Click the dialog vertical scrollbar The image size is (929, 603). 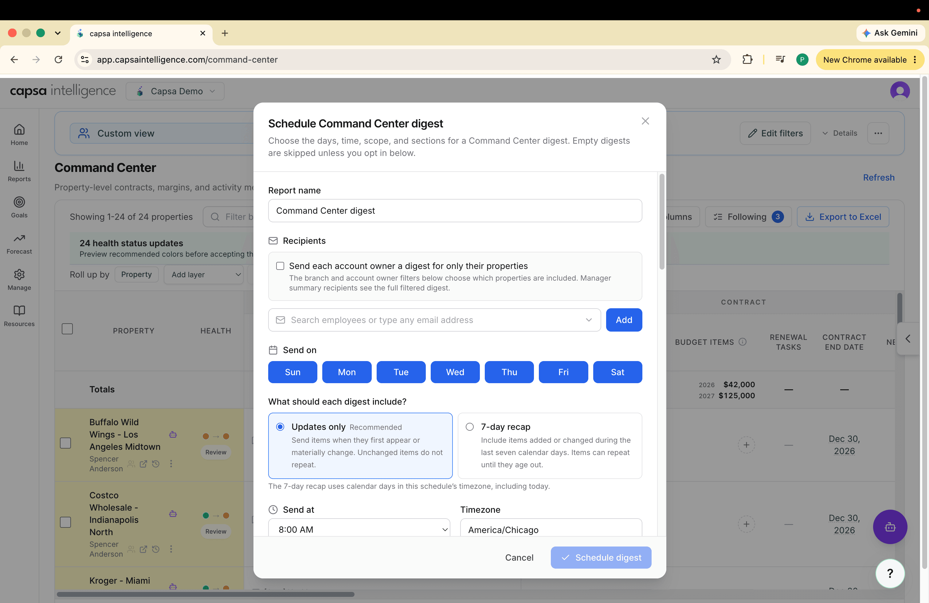(662, 222)
